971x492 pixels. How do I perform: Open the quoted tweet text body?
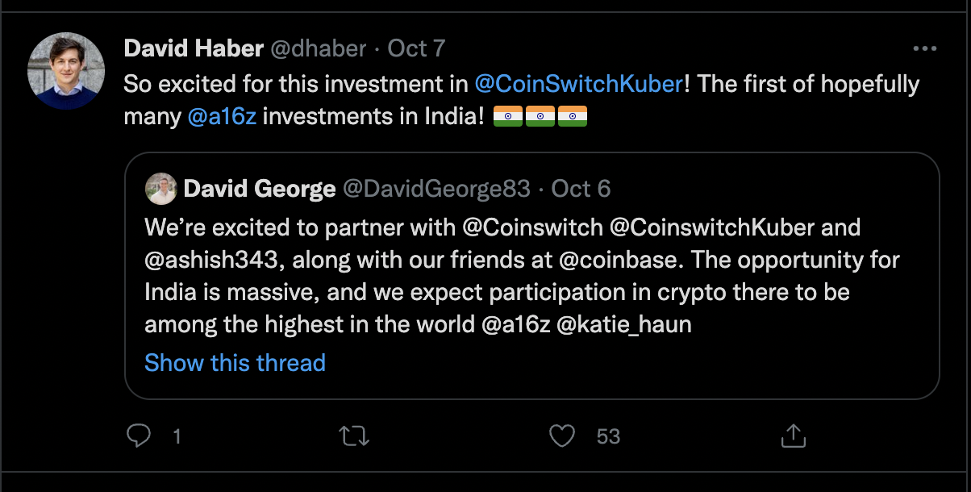516,276
